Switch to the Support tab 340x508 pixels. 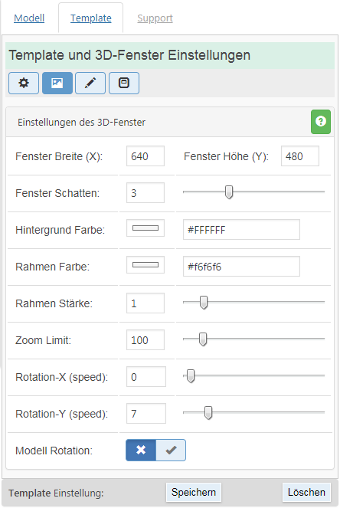click(x=155, y=18)
